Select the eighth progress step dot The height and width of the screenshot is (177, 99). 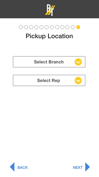pyautogui.click(x=57, y=27)
